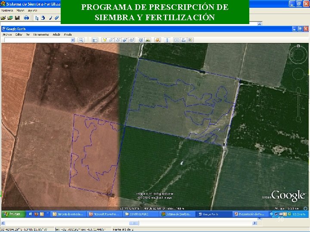
Task: Add a polygon tool icon
Action: [112, 40]
